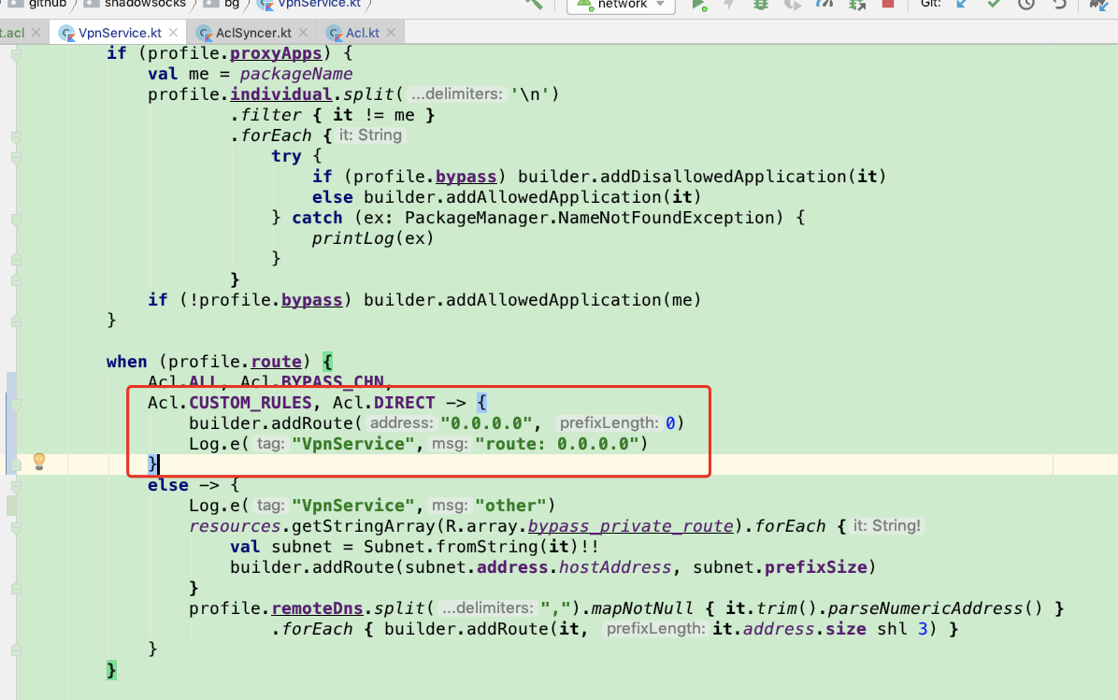
Task: Close the Acl.kt tab
Action: (391, 33)
